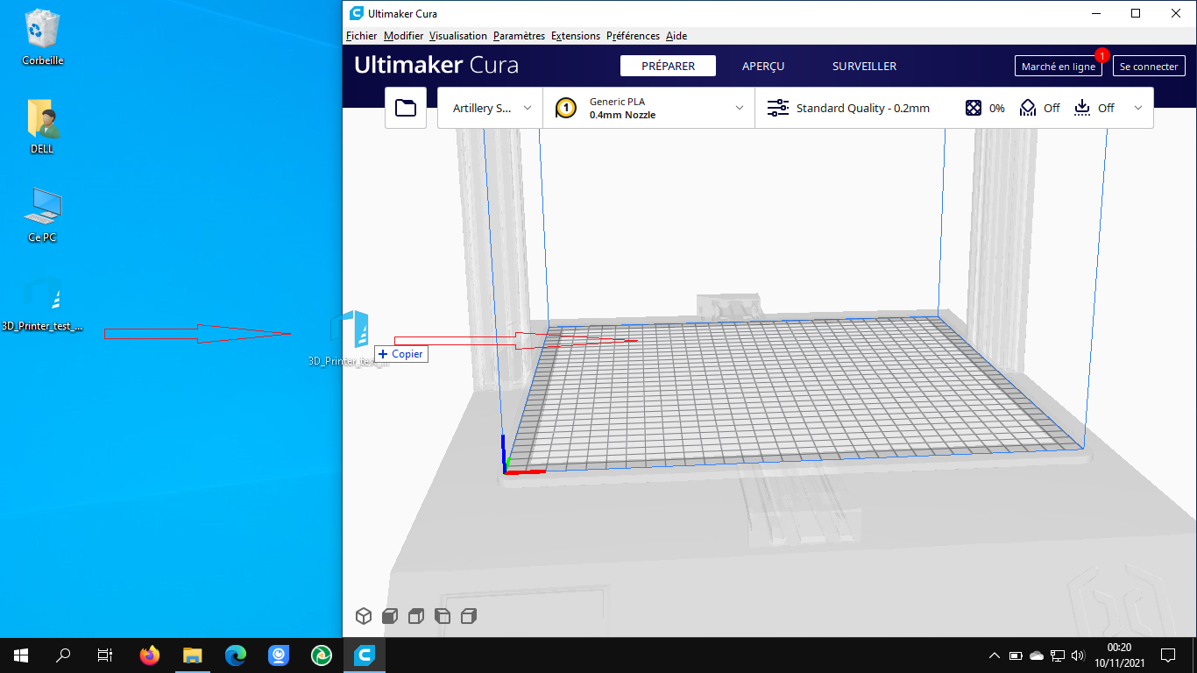Image resolution: width=1197 pixels, height=673 pixels.
Task: Launch Microsoft Edge from the taskbar
Action: pyautogui.click(x=236, y=655)
